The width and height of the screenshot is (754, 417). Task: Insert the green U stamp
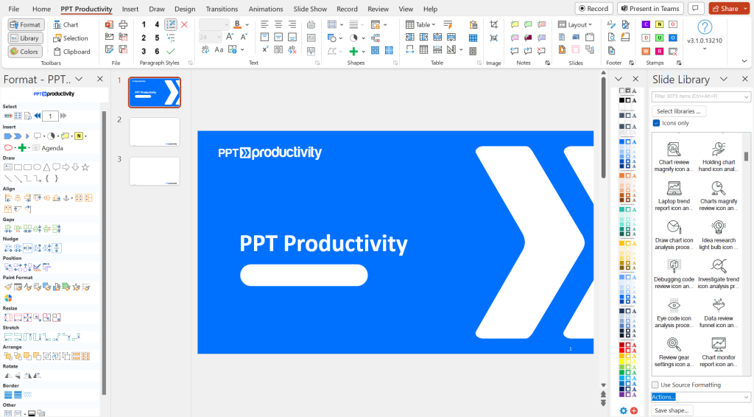point(659,38)
